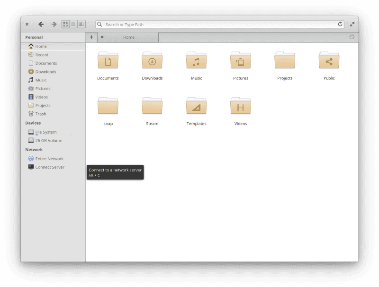Open the File System device

point(46,132)
